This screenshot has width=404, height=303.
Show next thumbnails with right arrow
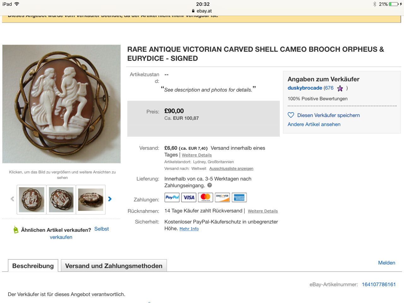point(110,199)
